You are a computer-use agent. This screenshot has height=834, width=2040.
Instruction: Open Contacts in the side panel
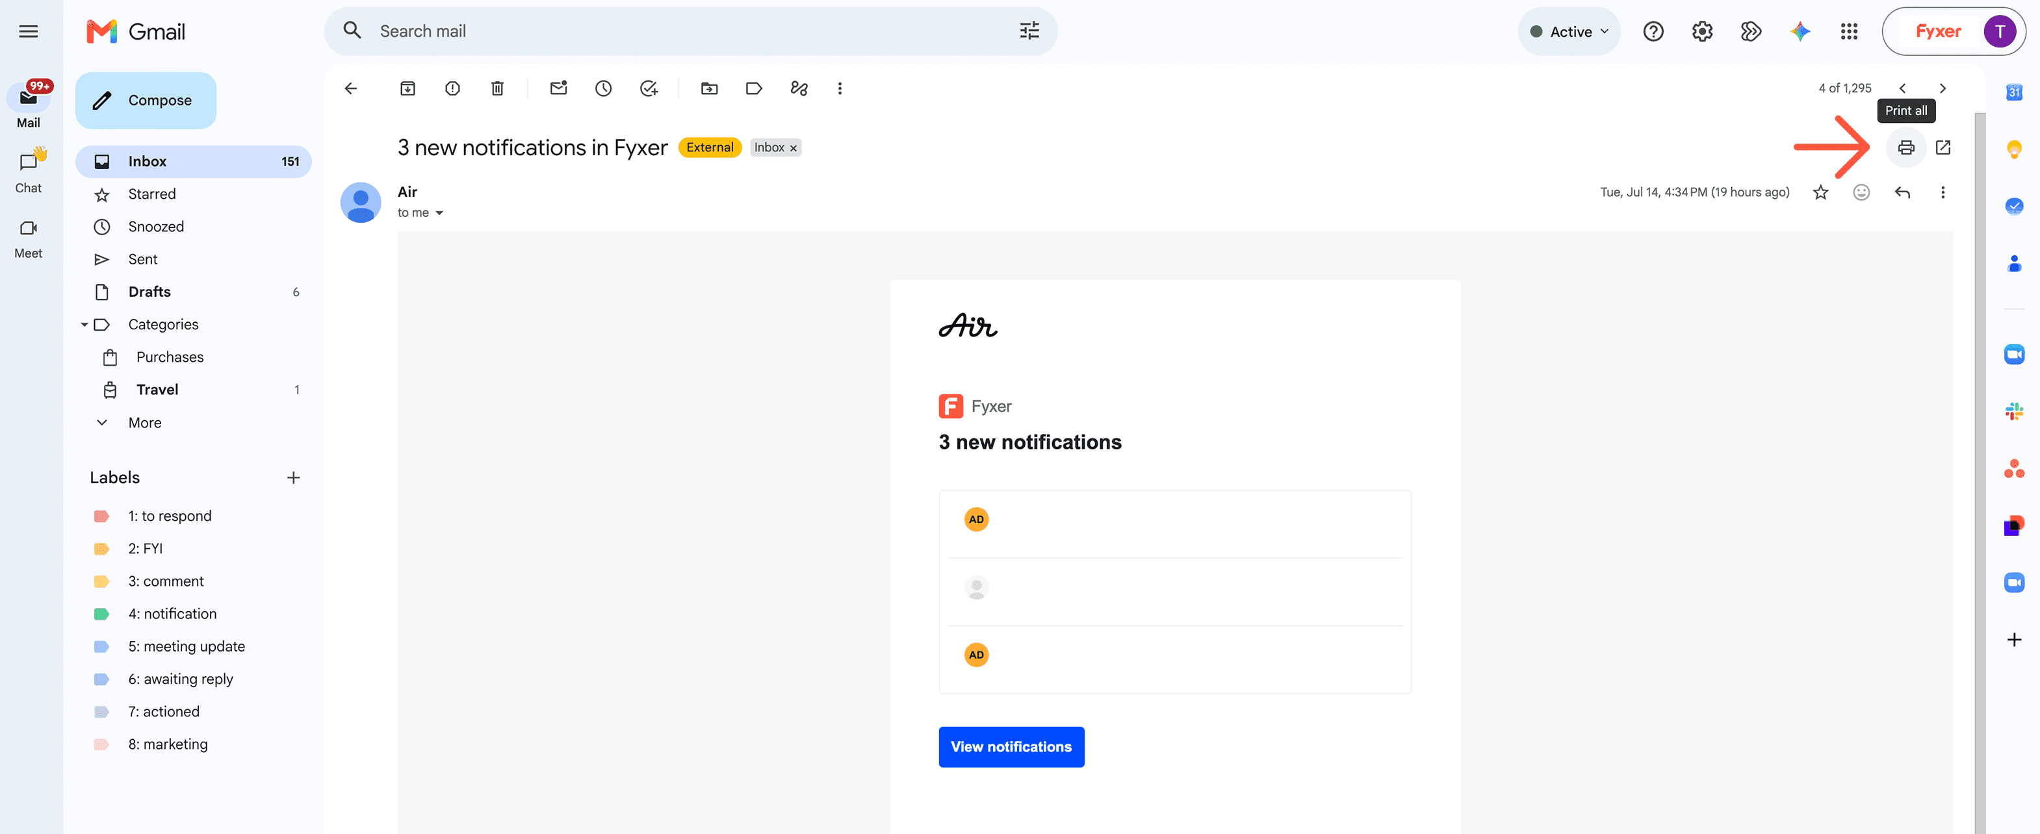point(2014,264)
